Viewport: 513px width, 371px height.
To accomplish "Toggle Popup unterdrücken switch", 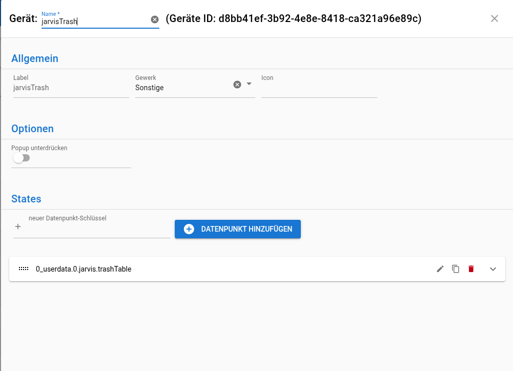I will (x=22, y=158).
